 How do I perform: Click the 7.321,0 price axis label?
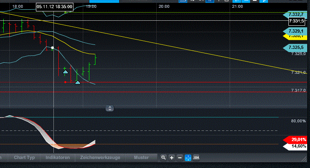[x=298, y=72]
